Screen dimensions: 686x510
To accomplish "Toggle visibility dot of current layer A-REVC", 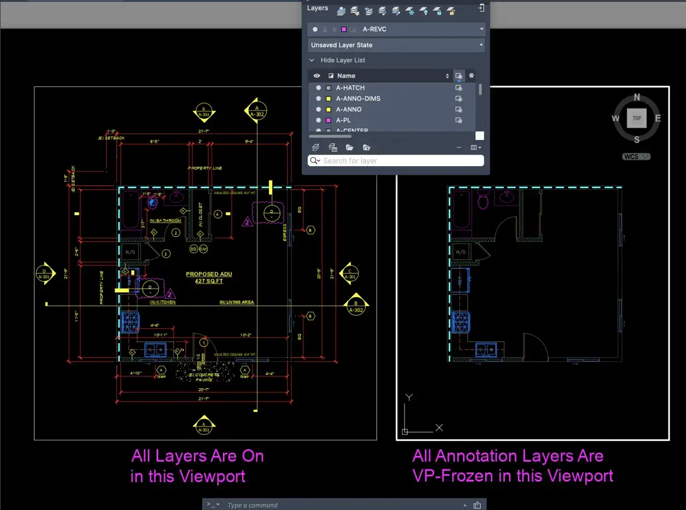I will point(315,29).
